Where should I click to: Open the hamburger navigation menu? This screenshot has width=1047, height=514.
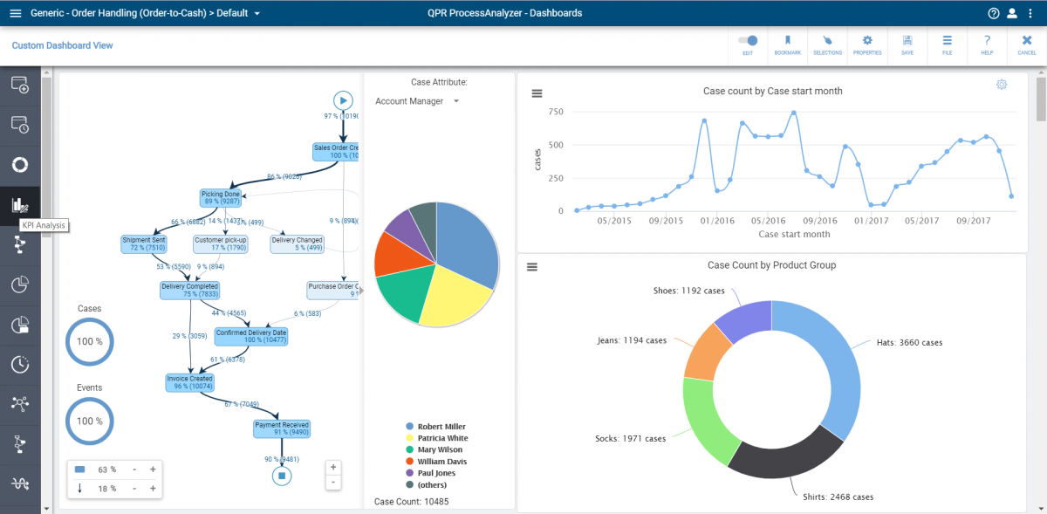[x=15, y=13]
